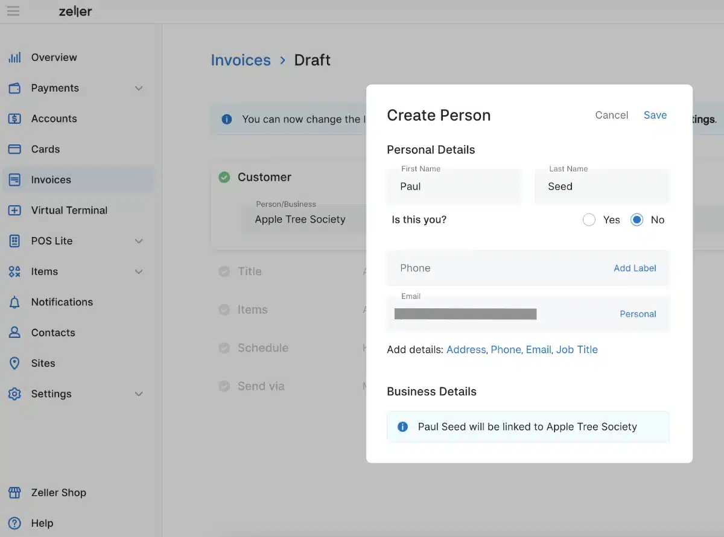Viewport: 724px width, 537px height.
Task: Click the Sites location pin icon
Action: pos(14,363)
